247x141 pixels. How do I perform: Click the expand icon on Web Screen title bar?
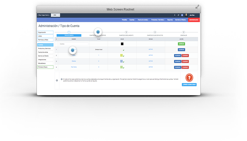198,7
